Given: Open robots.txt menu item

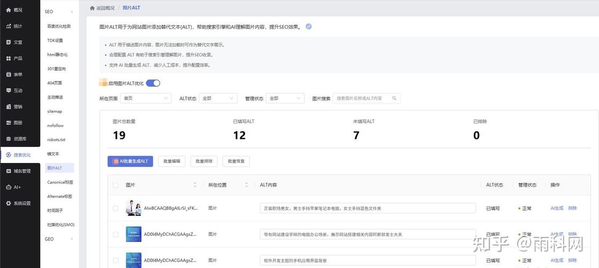Looking at the screenshot, I should (56, 139).
